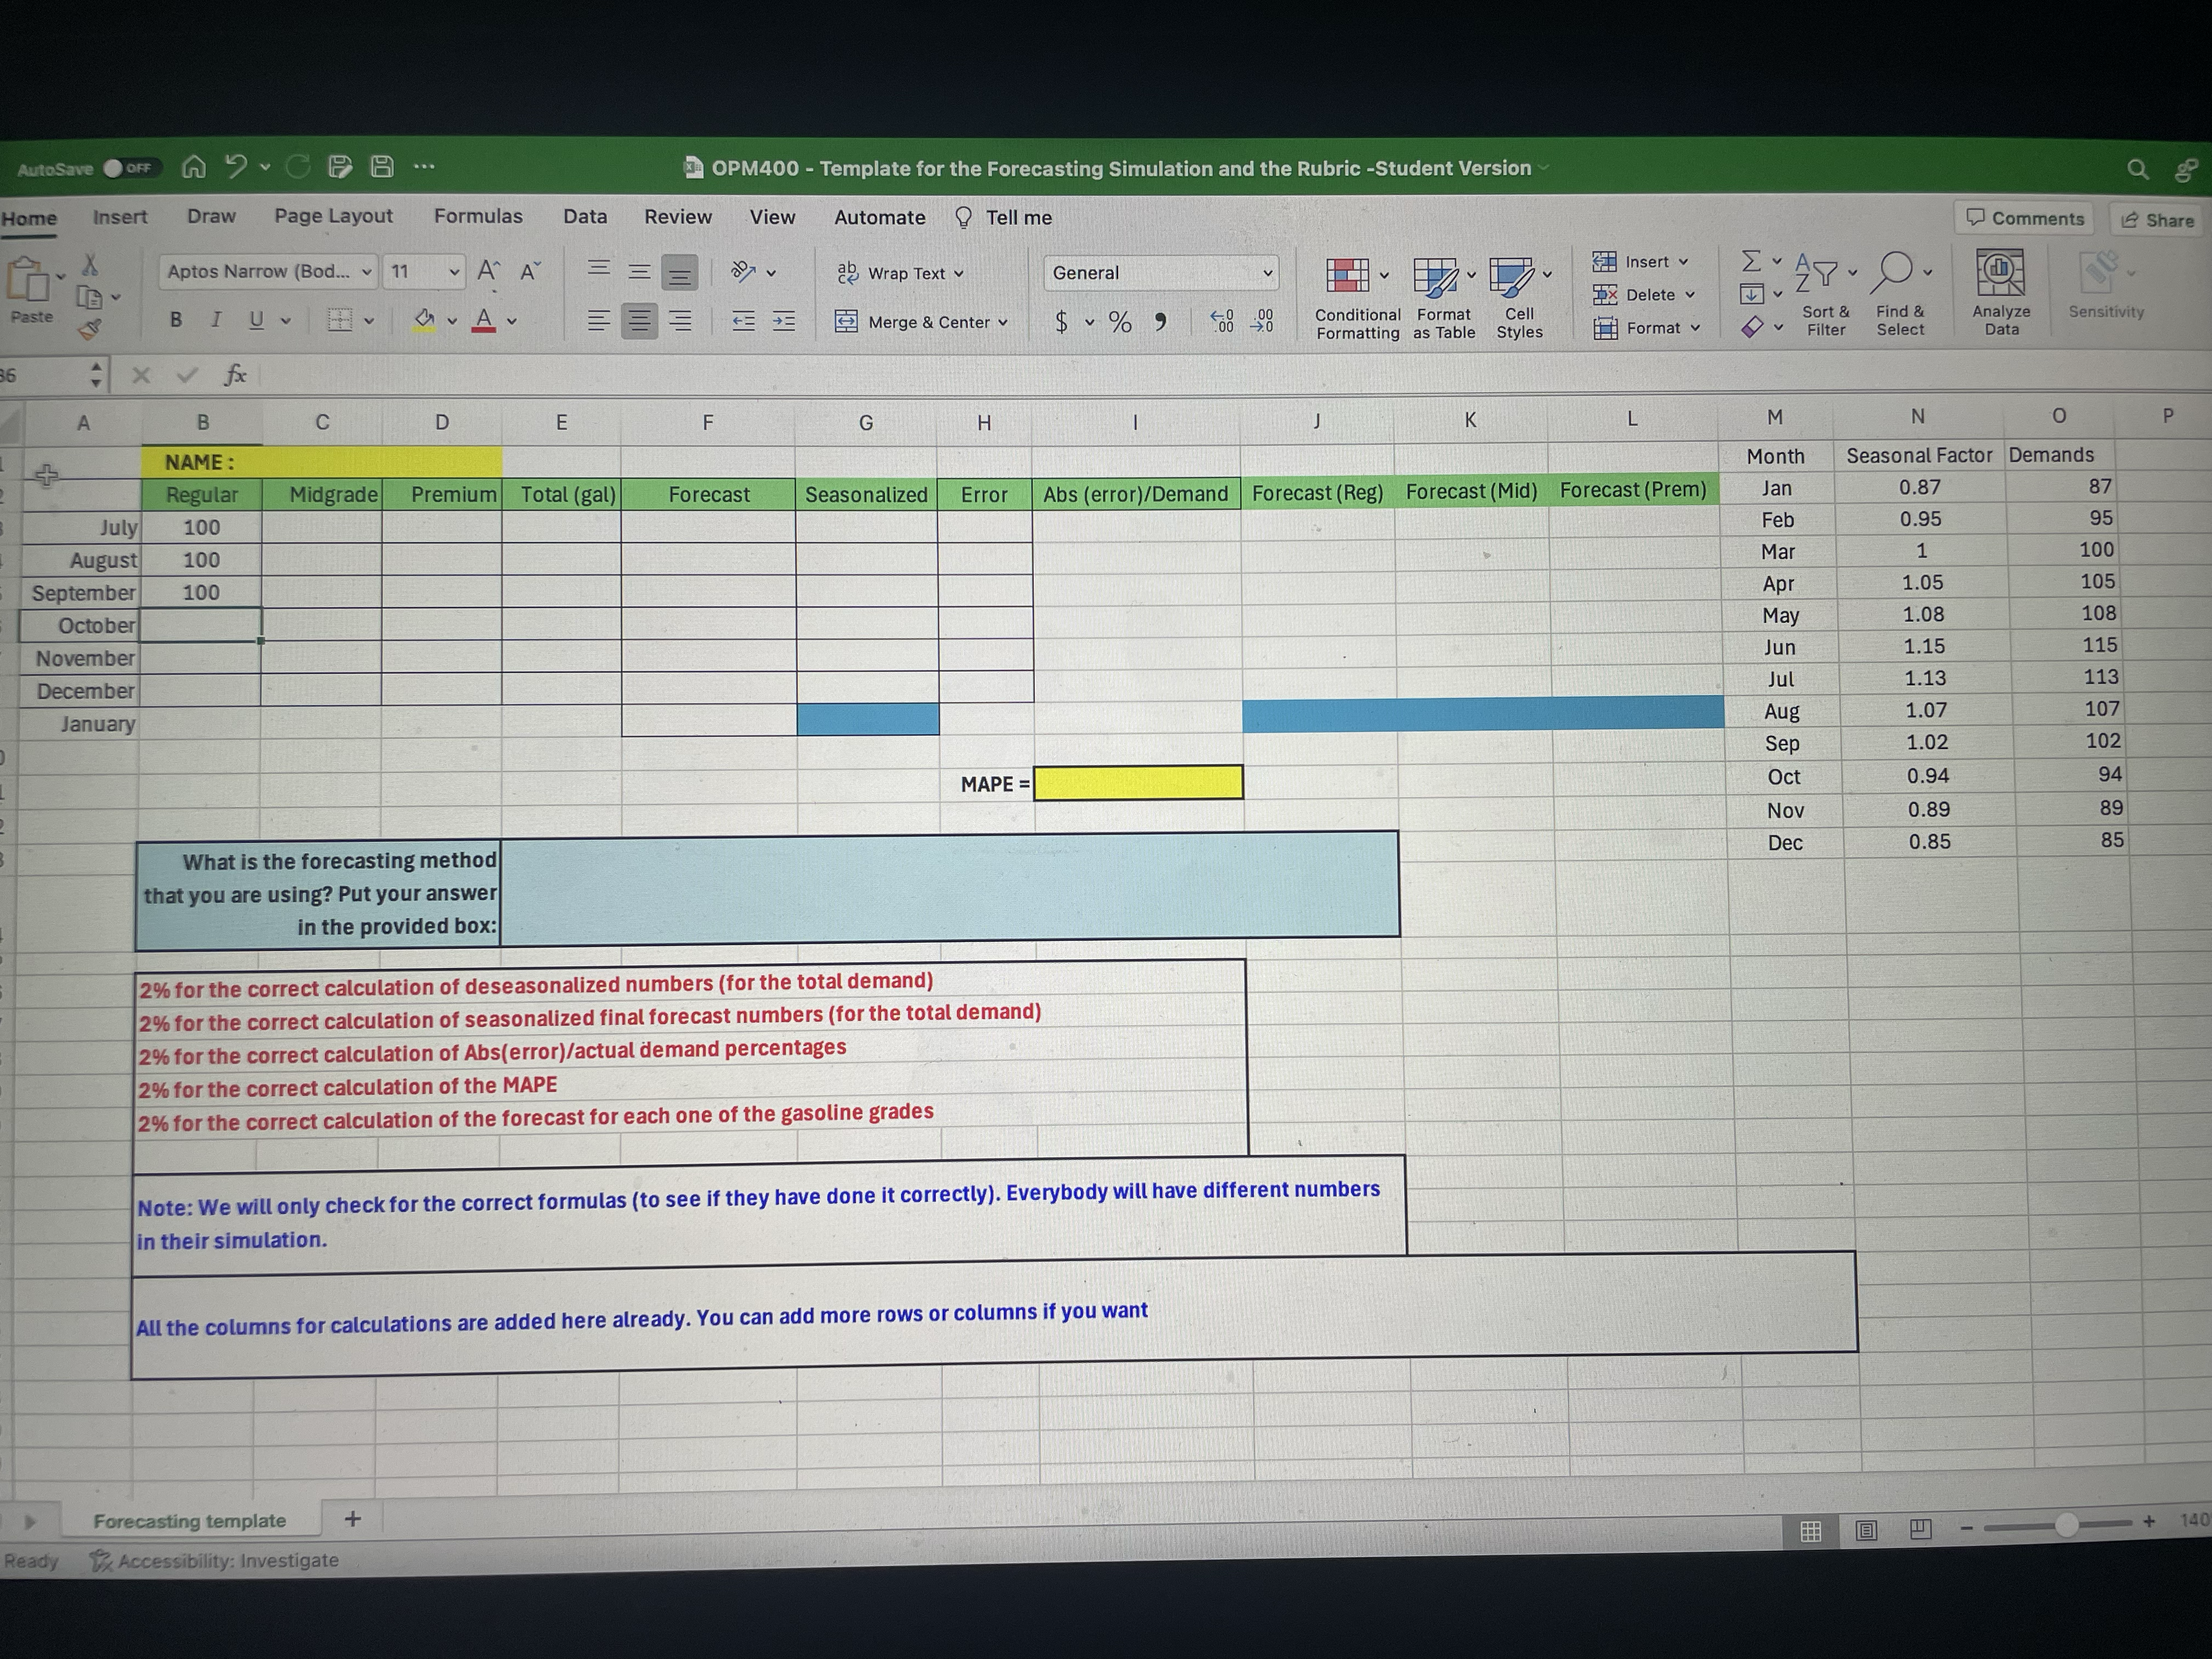Screen dimensions: 2212x1659
Task: Open the General number format dropdown
Action: click(1267, 273)
